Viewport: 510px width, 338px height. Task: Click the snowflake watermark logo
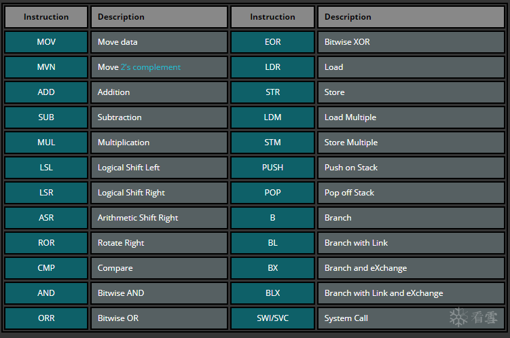(460, 316)
